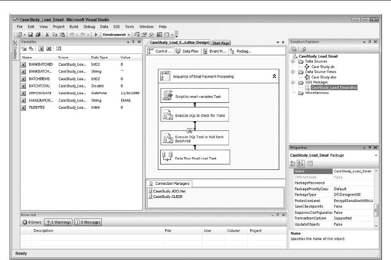Select CaseStudy.OLEDB connection manager
The width and height of the screenshot is (391, 260).
tap(166, 197)
